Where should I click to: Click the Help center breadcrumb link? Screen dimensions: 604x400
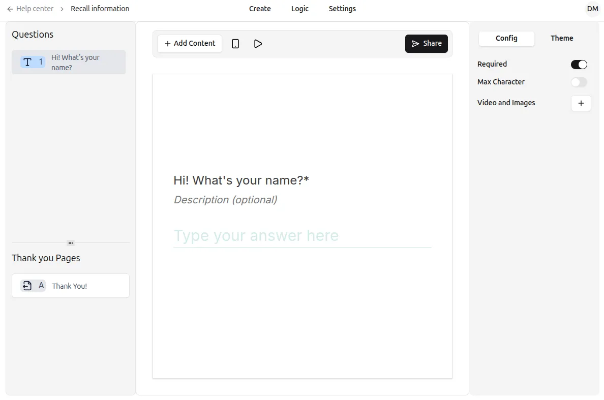tap(35, 9)
